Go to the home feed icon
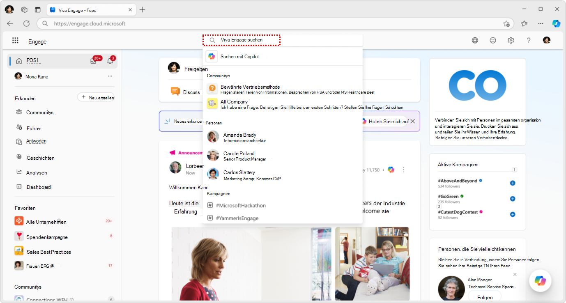566x303 pixels. click(x=19, y=61)
